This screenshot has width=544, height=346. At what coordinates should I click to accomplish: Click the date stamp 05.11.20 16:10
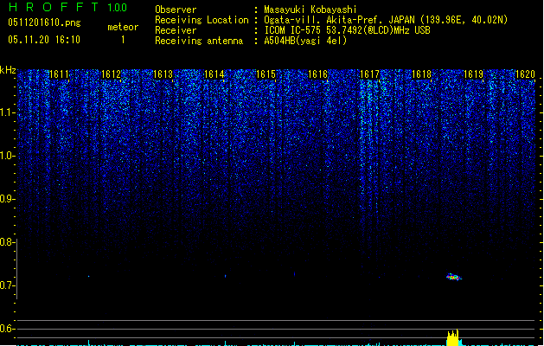(x=44, y=40)
